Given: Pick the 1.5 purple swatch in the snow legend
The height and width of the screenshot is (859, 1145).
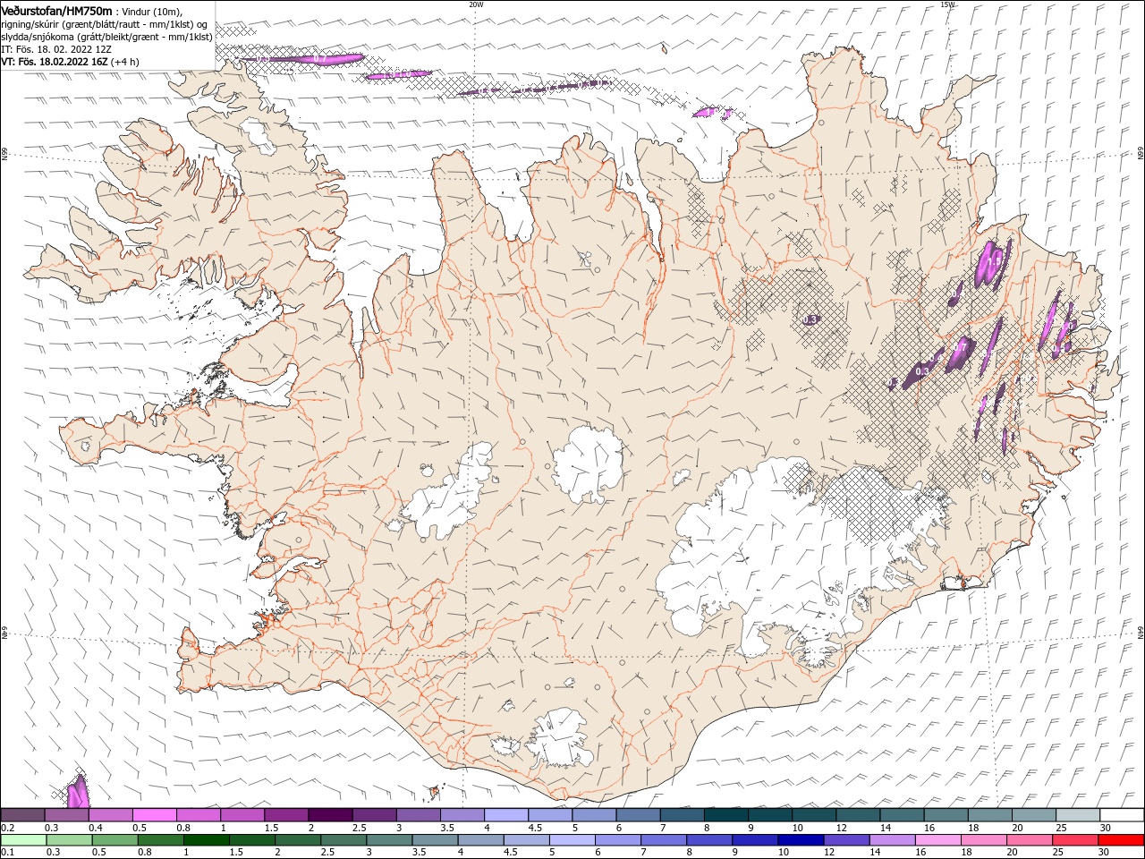Looking at the screenshot, I should 286,815.
